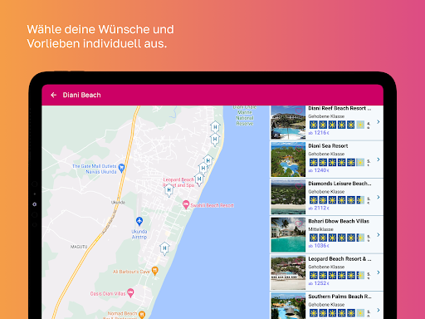425x319 pixels.
Task: Tap the Gate Mall Outlets shopping cart pin
Action: [x=121, y=168]
